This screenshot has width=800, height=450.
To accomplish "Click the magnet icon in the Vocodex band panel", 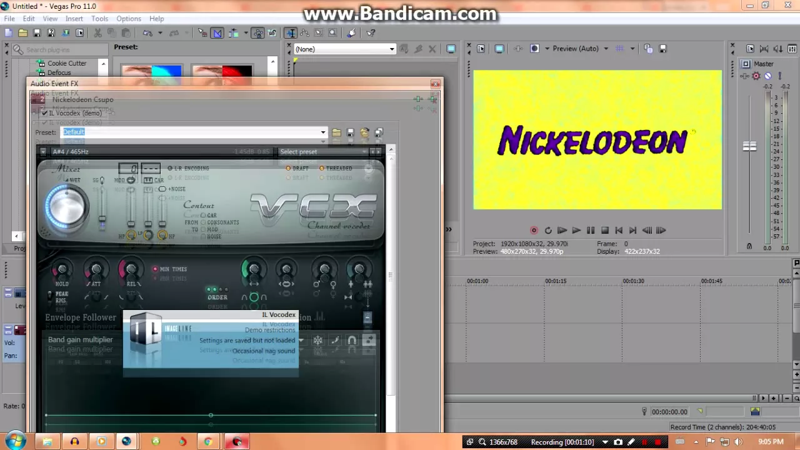I will coord(352,341).
